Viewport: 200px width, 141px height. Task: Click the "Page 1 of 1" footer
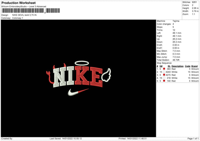pyautogui.click(x=193, y=139)
